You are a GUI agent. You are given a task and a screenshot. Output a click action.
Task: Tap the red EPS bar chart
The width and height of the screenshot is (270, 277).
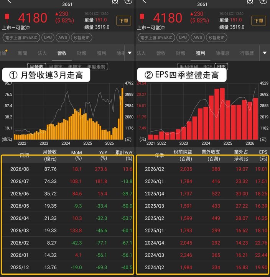point(203,111)
